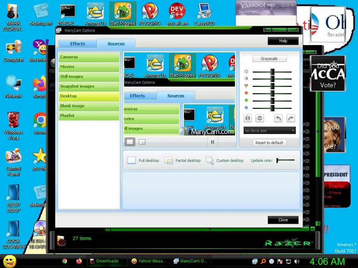Click the Close button in ManyCam Options
The height and width of the screenshot is (268, 358).
tap(283, 220)
